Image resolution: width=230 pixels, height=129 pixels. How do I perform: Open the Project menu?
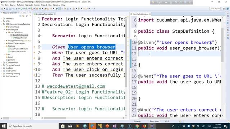point(44,5)
